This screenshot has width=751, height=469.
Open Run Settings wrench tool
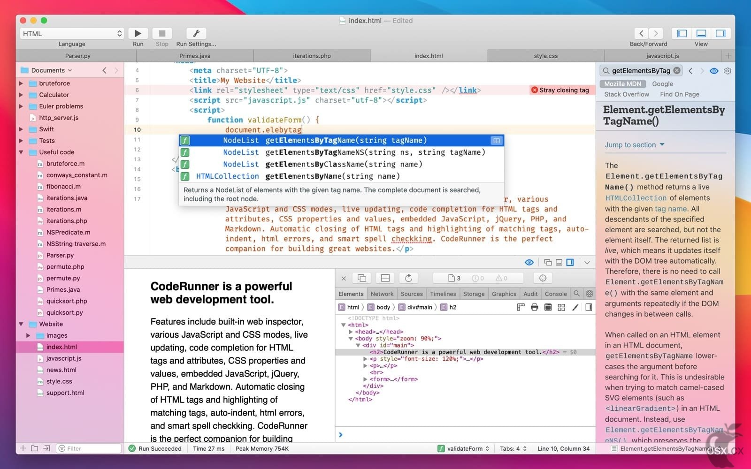(196, 33)
